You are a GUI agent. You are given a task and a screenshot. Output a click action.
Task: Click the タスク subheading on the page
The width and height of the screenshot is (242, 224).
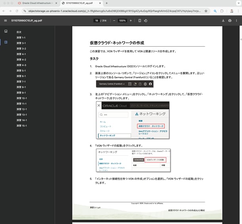point(94,58)
